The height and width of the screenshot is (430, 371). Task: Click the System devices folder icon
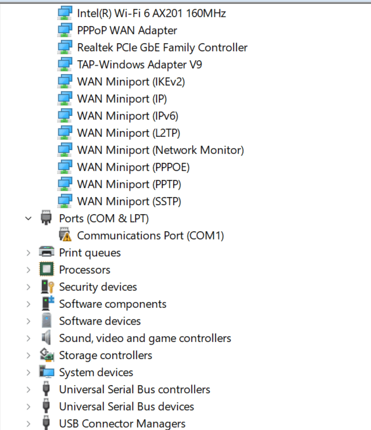tap(47, 372)
